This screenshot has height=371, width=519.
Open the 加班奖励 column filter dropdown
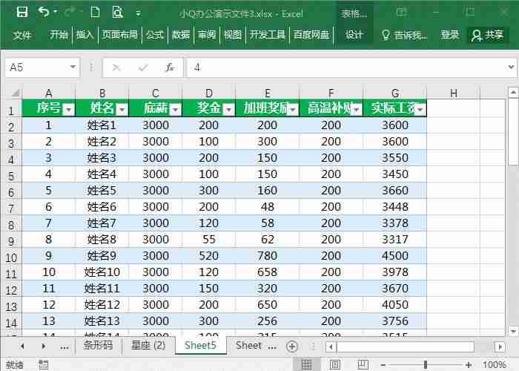[x=293, y=109]
